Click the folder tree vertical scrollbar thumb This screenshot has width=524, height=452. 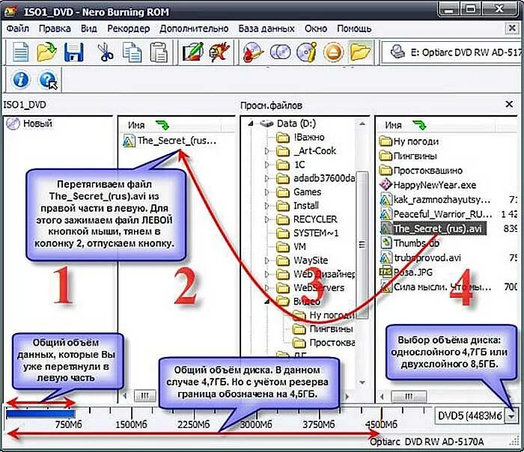click(362, 245)
